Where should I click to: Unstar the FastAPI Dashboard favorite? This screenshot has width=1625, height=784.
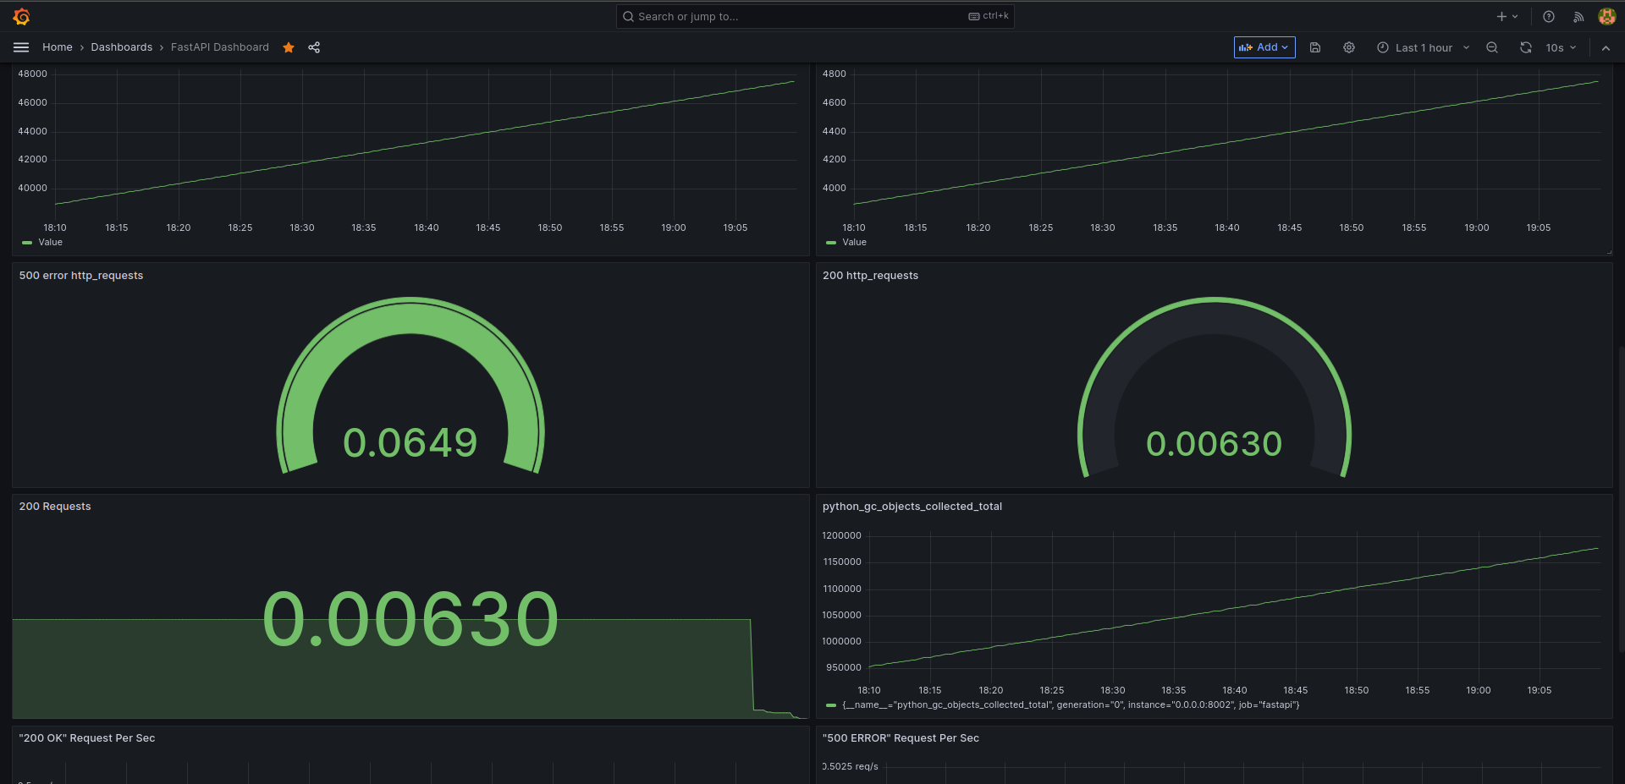click(289, 47)
